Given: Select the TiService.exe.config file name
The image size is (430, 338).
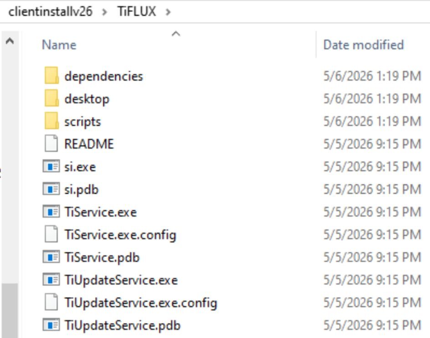Looking at the screenshot, I should [120, 235].
